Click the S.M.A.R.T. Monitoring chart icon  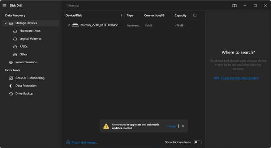point(11,78)
